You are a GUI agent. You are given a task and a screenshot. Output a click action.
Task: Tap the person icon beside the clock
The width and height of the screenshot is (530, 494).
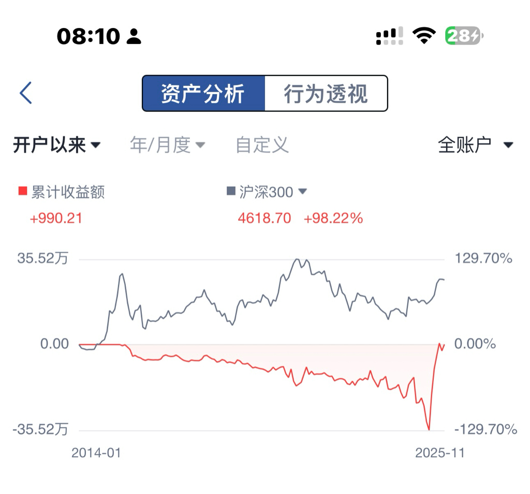click(134, 36)
